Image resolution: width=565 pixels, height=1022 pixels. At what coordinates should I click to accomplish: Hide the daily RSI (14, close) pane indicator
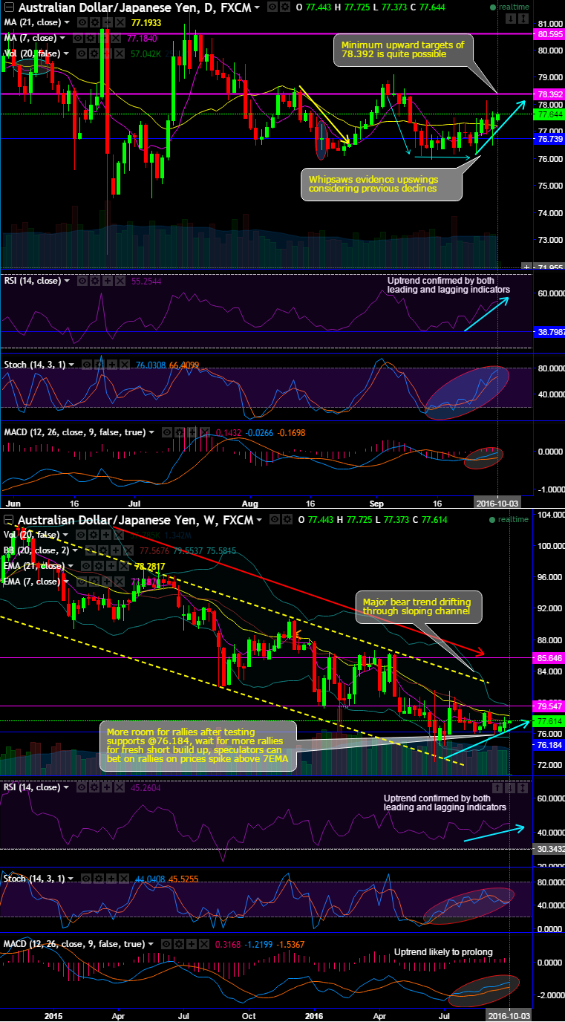tap(82, 281)
